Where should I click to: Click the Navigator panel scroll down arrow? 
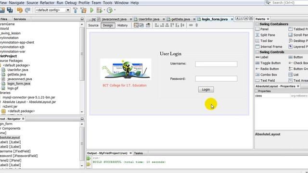[82, 166]
